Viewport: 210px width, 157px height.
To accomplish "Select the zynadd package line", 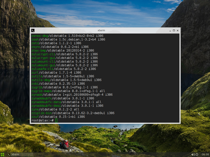I will [72, 95].
